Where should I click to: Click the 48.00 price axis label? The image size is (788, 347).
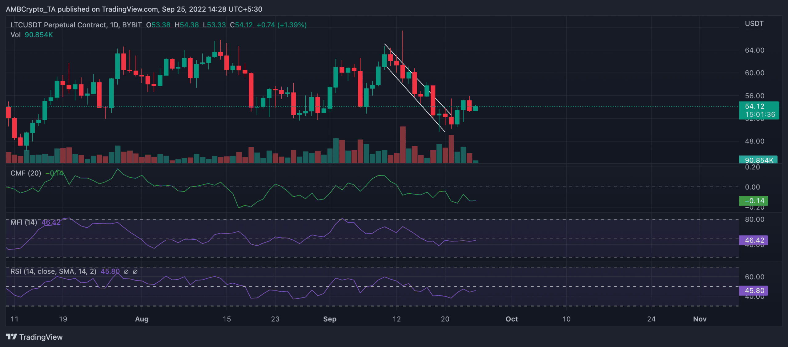click(x=754, y=141)
